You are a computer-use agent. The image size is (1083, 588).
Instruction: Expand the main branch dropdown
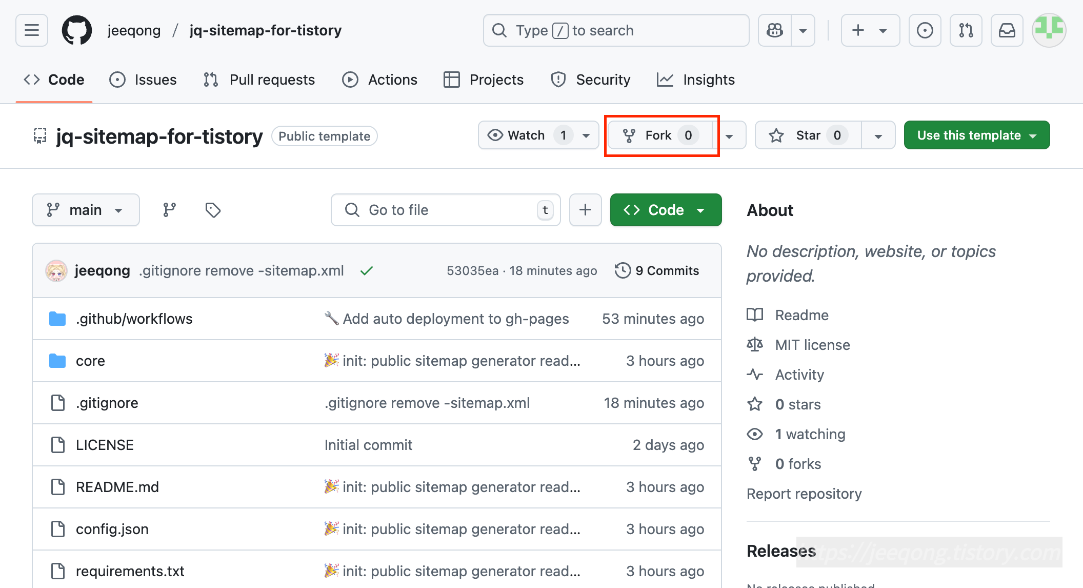(x=86, y=210)
